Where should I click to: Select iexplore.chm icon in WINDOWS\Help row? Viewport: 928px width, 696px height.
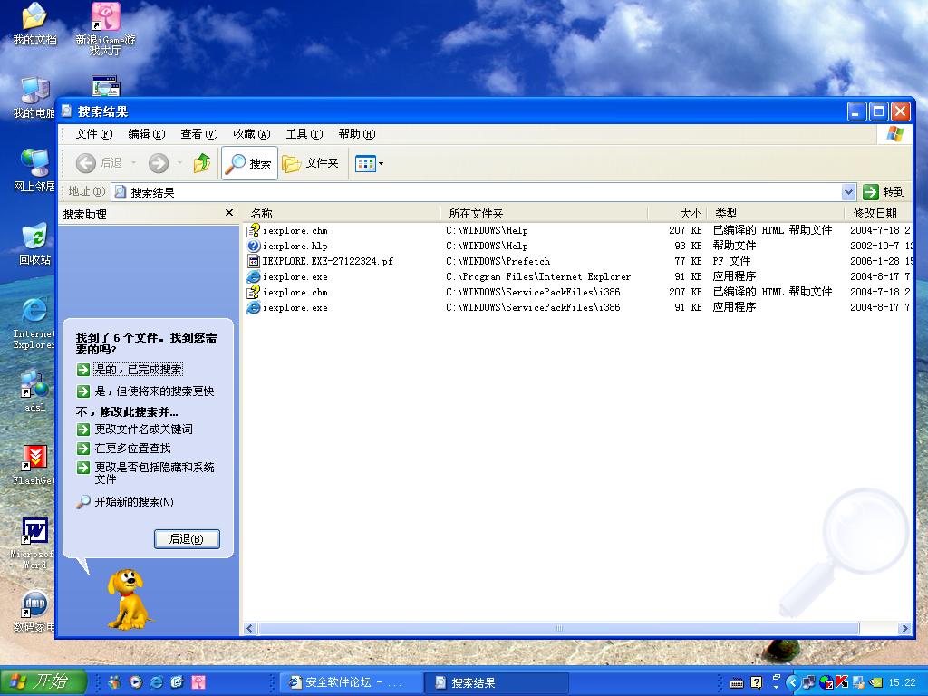tap(254, 230)
